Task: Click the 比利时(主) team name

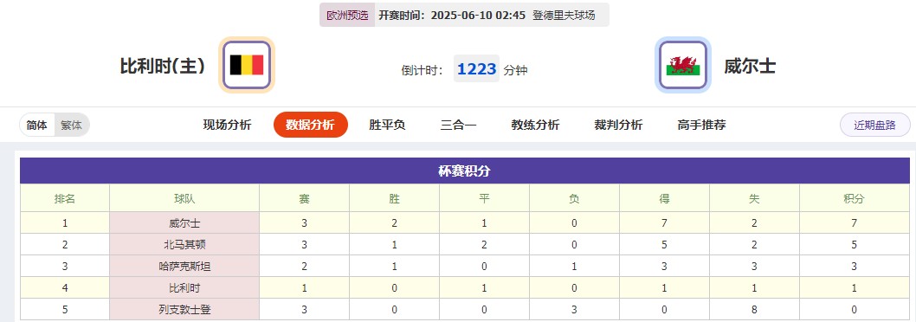Action: (x=163, y=66)
